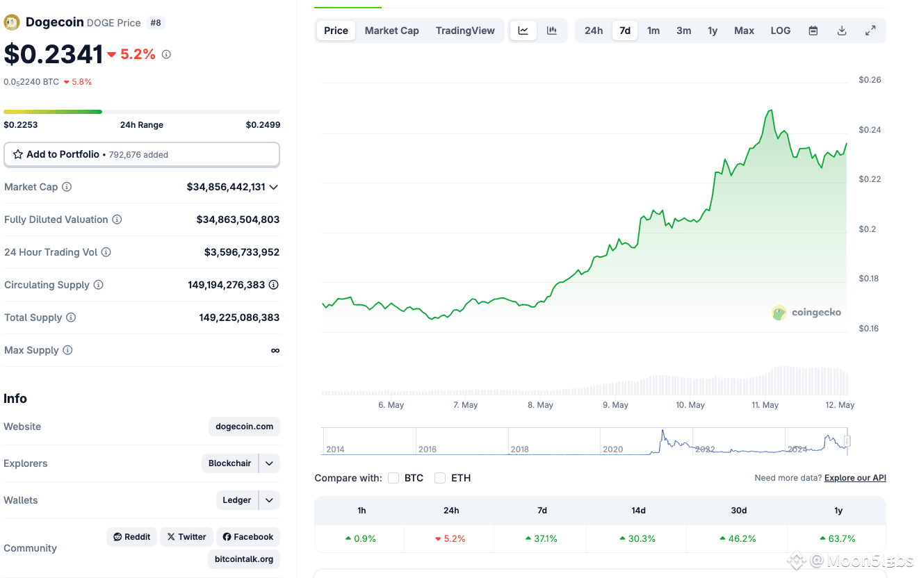
Task: Show 24 Hour Trading Vol info icon
Action: (106, 252)
